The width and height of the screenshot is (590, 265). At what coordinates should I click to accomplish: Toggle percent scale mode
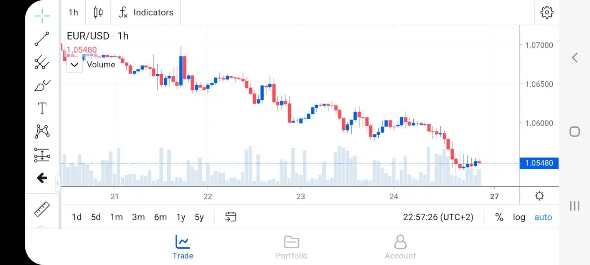coord(499,217)
